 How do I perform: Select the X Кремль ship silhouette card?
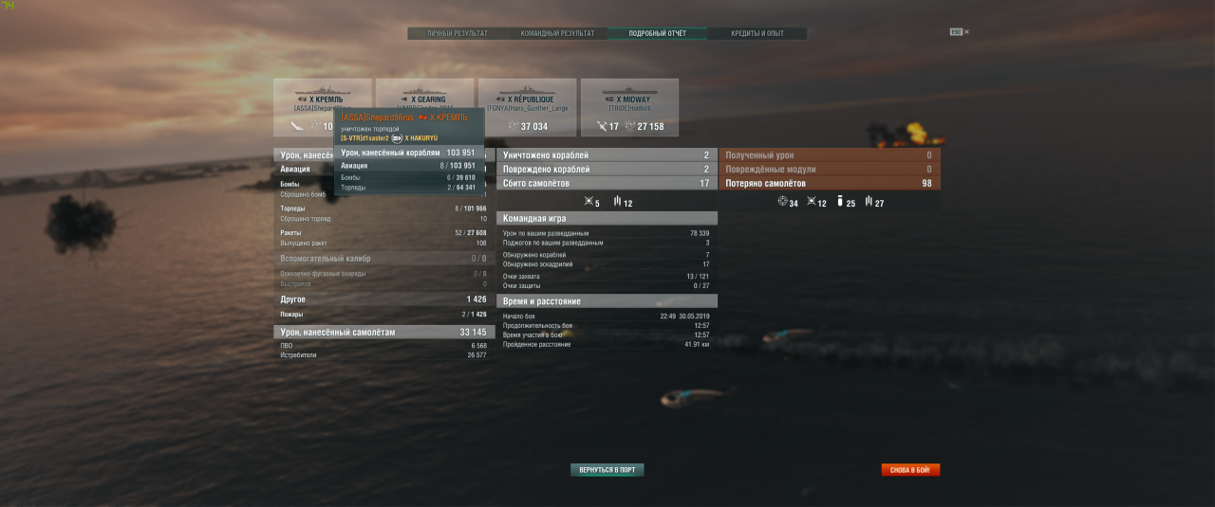click(x=323, y=107)
